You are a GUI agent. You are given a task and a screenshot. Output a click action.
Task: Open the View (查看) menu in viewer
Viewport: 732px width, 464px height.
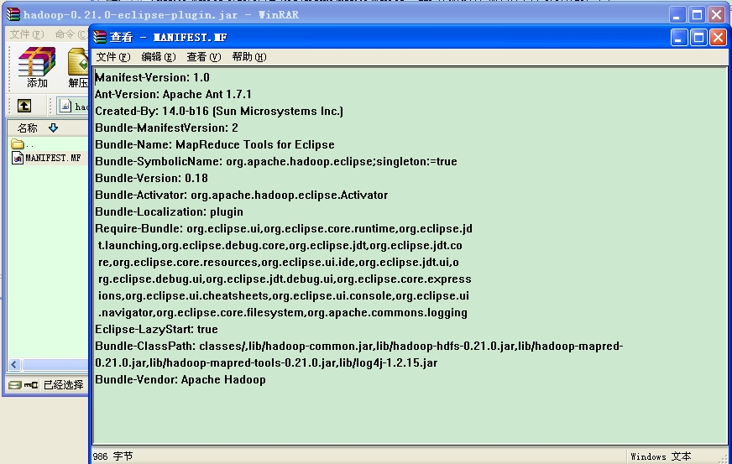pos(203,57)
